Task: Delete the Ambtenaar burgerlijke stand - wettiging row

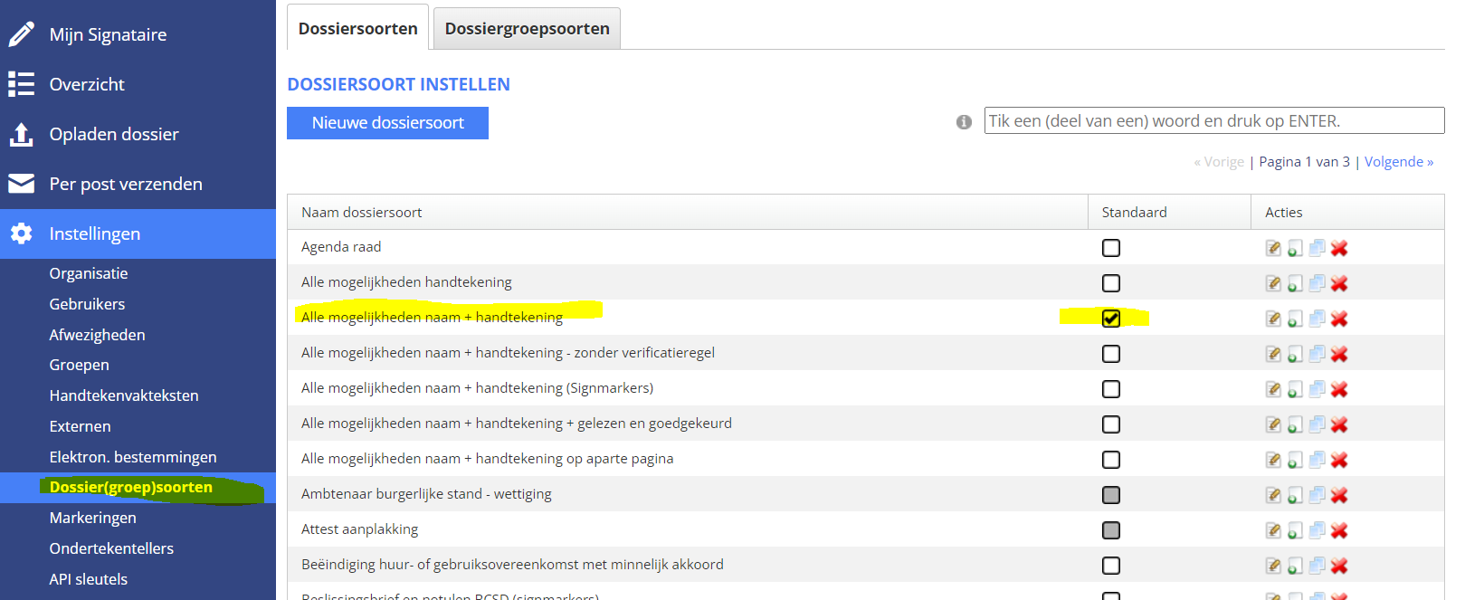Action: [1339, 495]
